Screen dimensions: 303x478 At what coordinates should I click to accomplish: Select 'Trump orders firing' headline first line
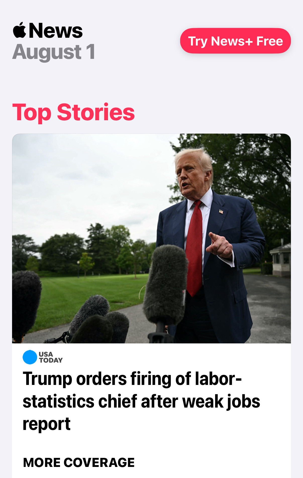point(132,379)
